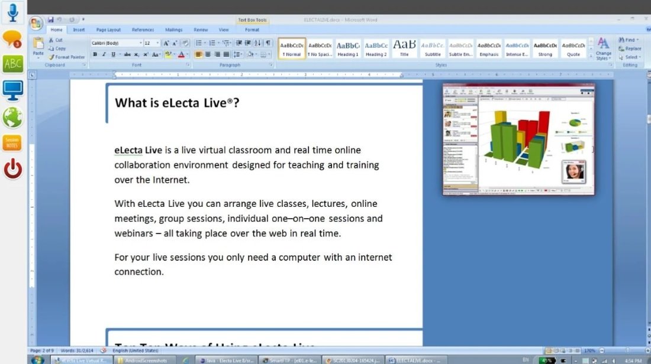Click the eLecta Live screenshot image
Image resolution: width=651 pixels, height=364 pixels.
click(518, 139)
